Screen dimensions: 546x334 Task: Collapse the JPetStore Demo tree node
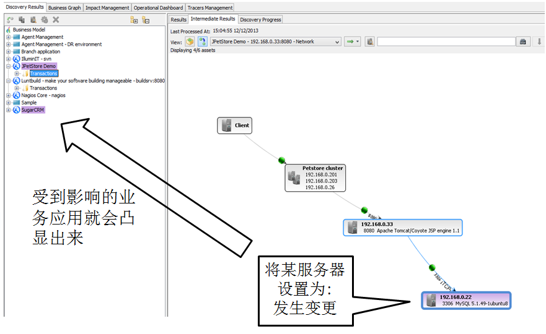[x=8, y=66]
